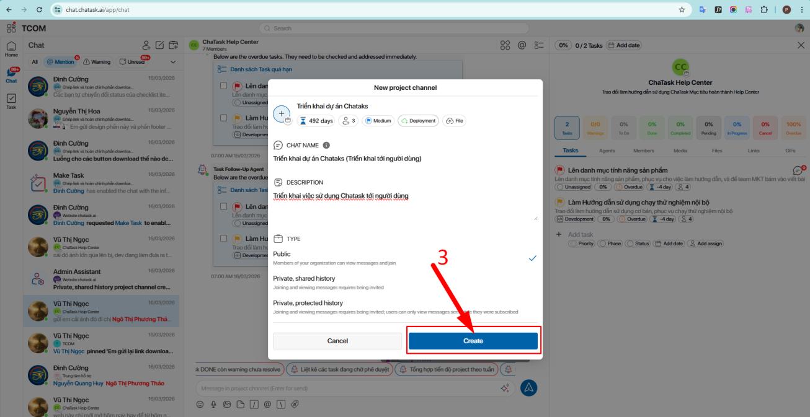
Task: Click the new project channel icon
Action: 173,45
